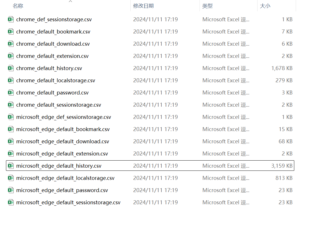Click the Excel icon of chrome_default_sessionstorage.csv
Screen dimensions: 327x244
click(x=11, y=105)
